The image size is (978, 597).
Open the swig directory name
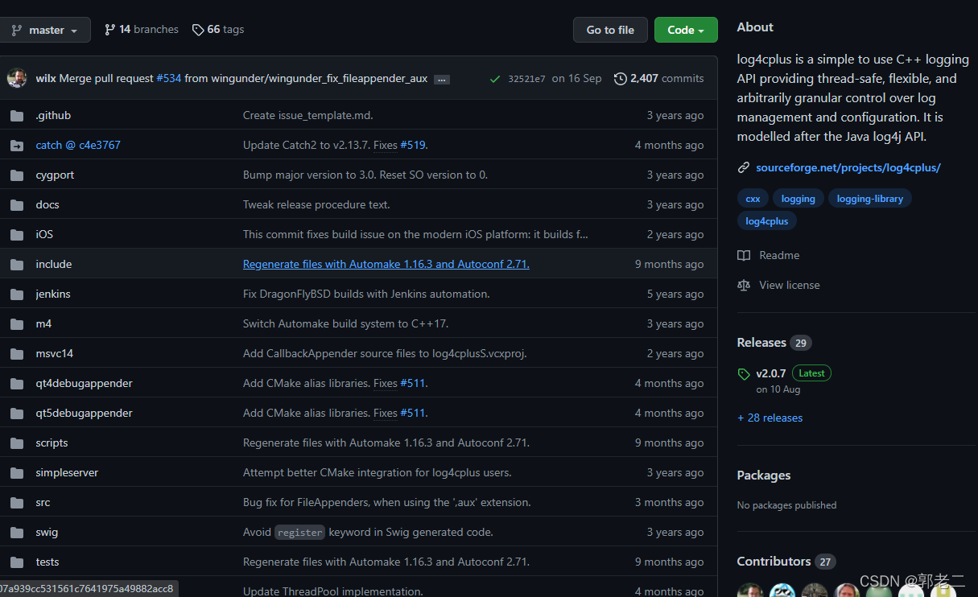[x=47, y=533]
